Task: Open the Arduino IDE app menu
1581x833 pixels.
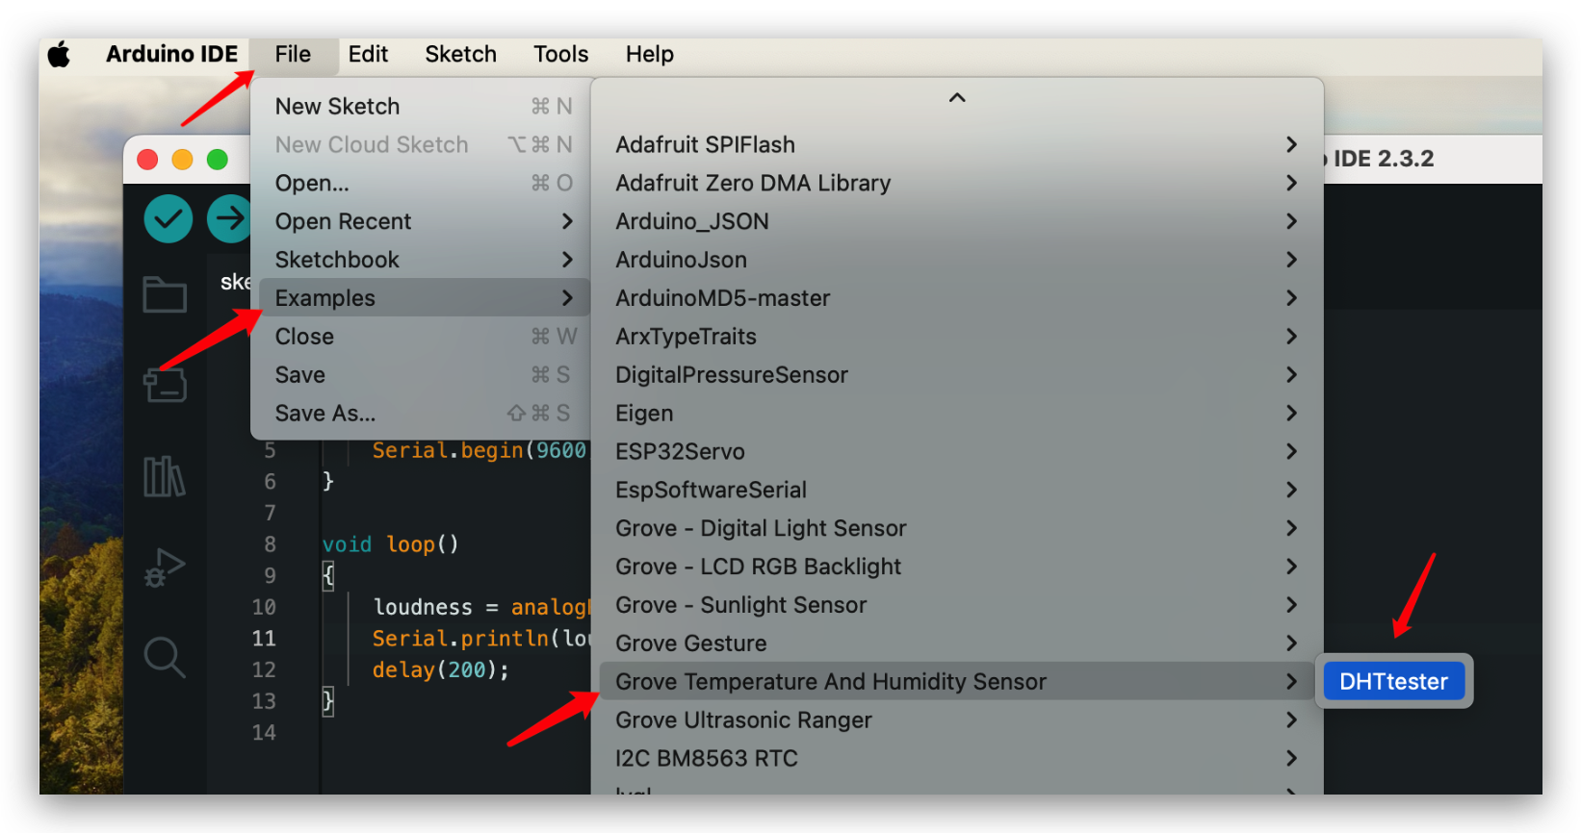Action: coord(171,55)
